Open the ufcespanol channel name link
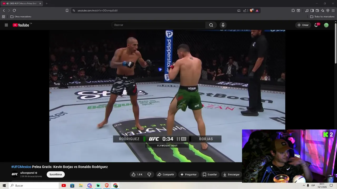 pos(27,173)
